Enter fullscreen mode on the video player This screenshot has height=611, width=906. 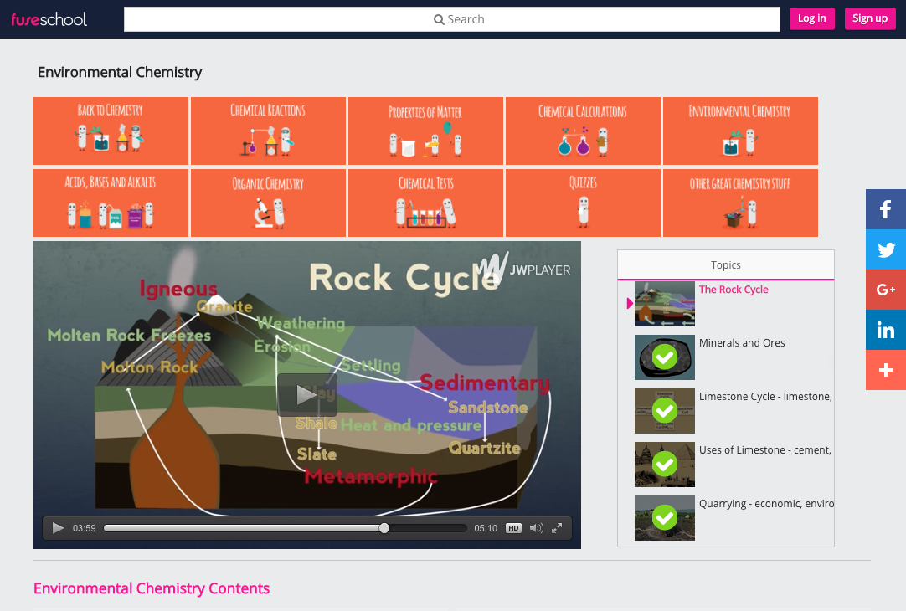coord(558,528)
